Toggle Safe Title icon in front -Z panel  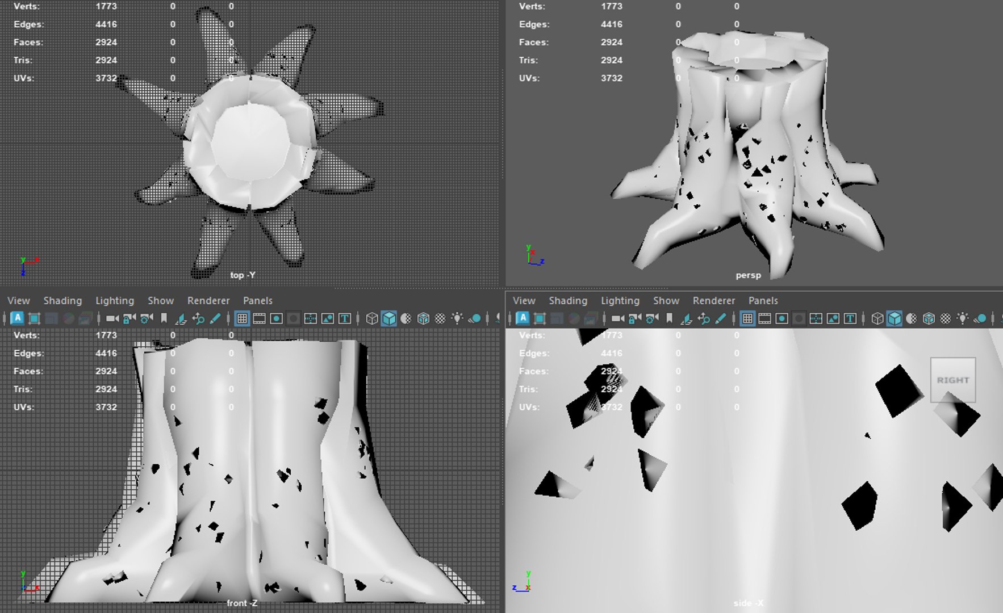coord(344,318)
